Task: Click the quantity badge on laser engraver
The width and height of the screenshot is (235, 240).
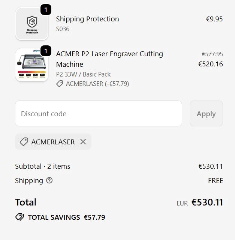Action: coord(45,51)
